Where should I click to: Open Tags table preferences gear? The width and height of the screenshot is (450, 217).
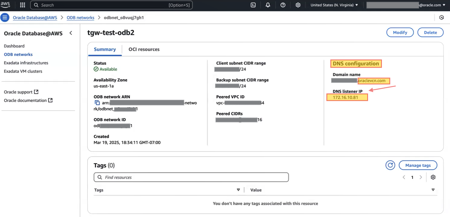433,177
